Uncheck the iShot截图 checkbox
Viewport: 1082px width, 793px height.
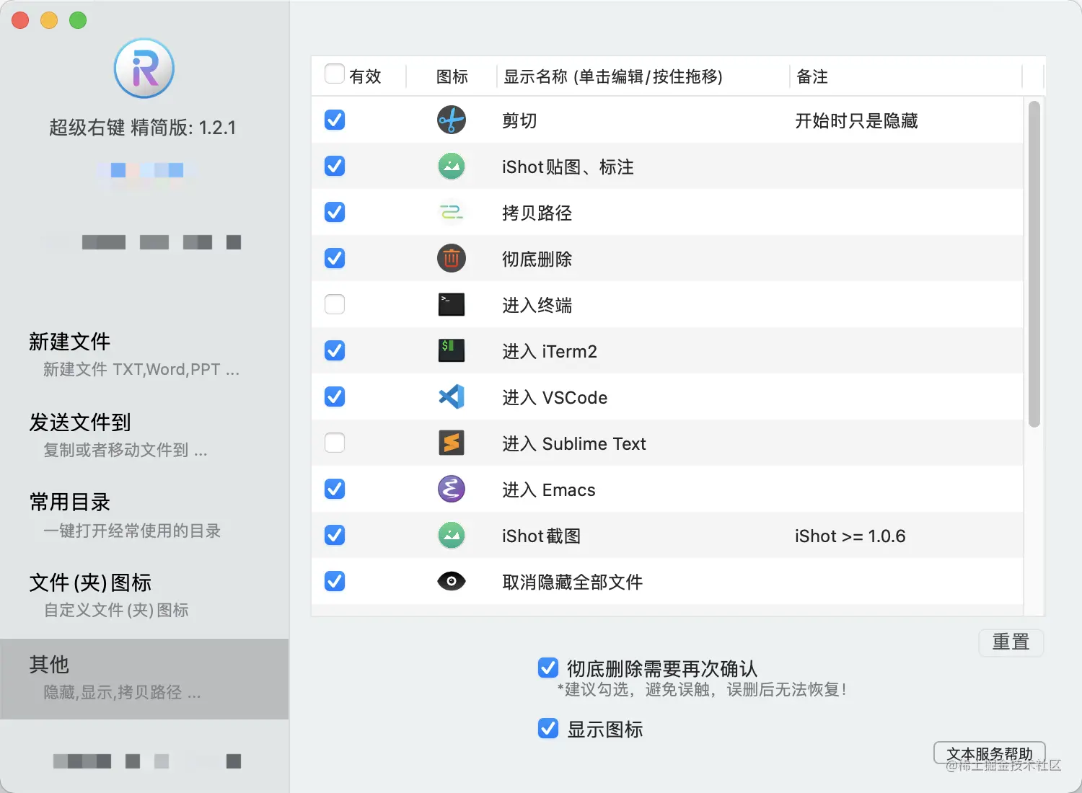[x=335, y=535]
